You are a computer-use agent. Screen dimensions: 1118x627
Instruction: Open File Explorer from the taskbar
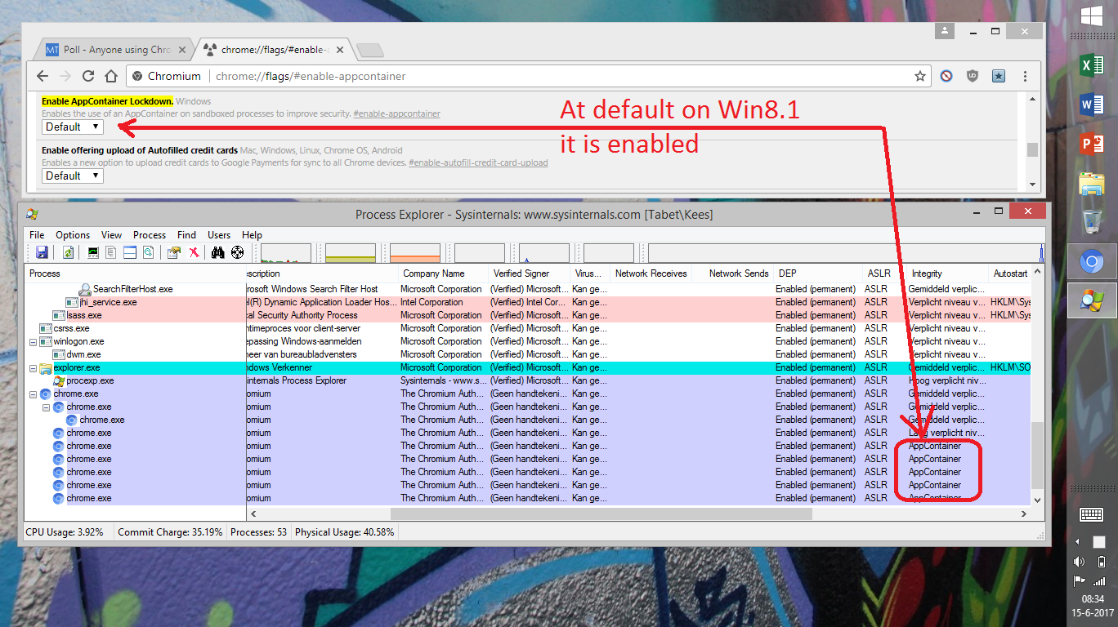[1093, 183]
